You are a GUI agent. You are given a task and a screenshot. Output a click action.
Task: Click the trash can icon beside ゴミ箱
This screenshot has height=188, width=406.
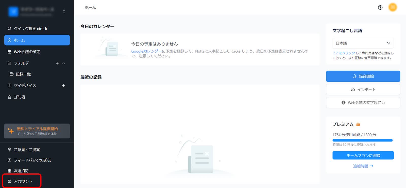pyautogui.click(x=9, y=97)
